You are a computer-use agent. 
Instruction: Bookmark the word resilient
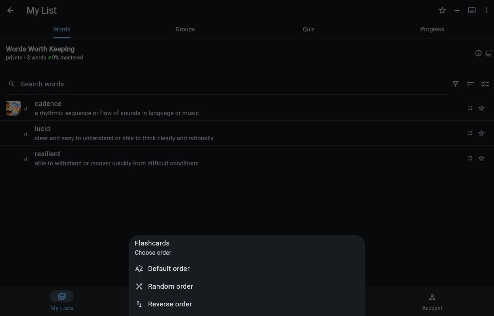470,158
